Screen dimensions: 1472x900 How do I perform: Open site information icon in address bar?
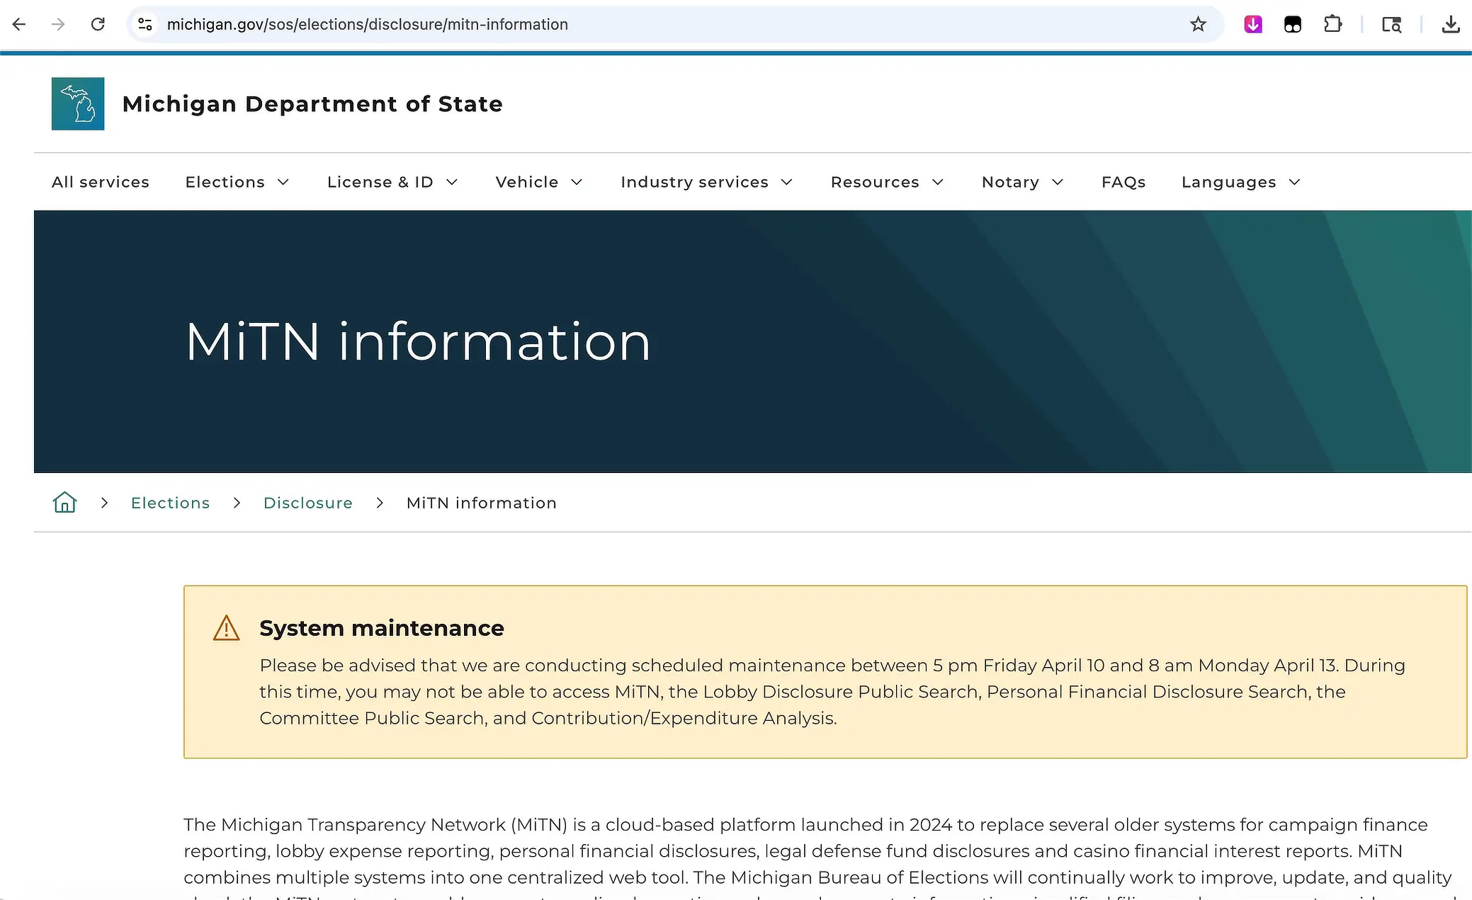(145, 24)
